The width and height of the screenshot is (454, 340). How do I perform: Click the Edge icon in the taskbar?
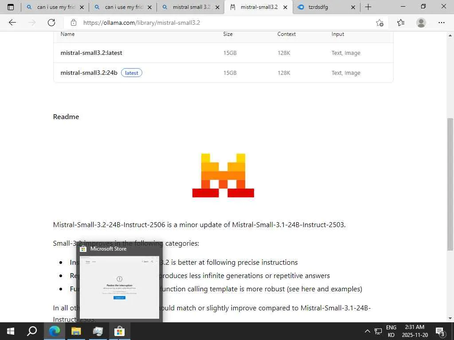54,331
